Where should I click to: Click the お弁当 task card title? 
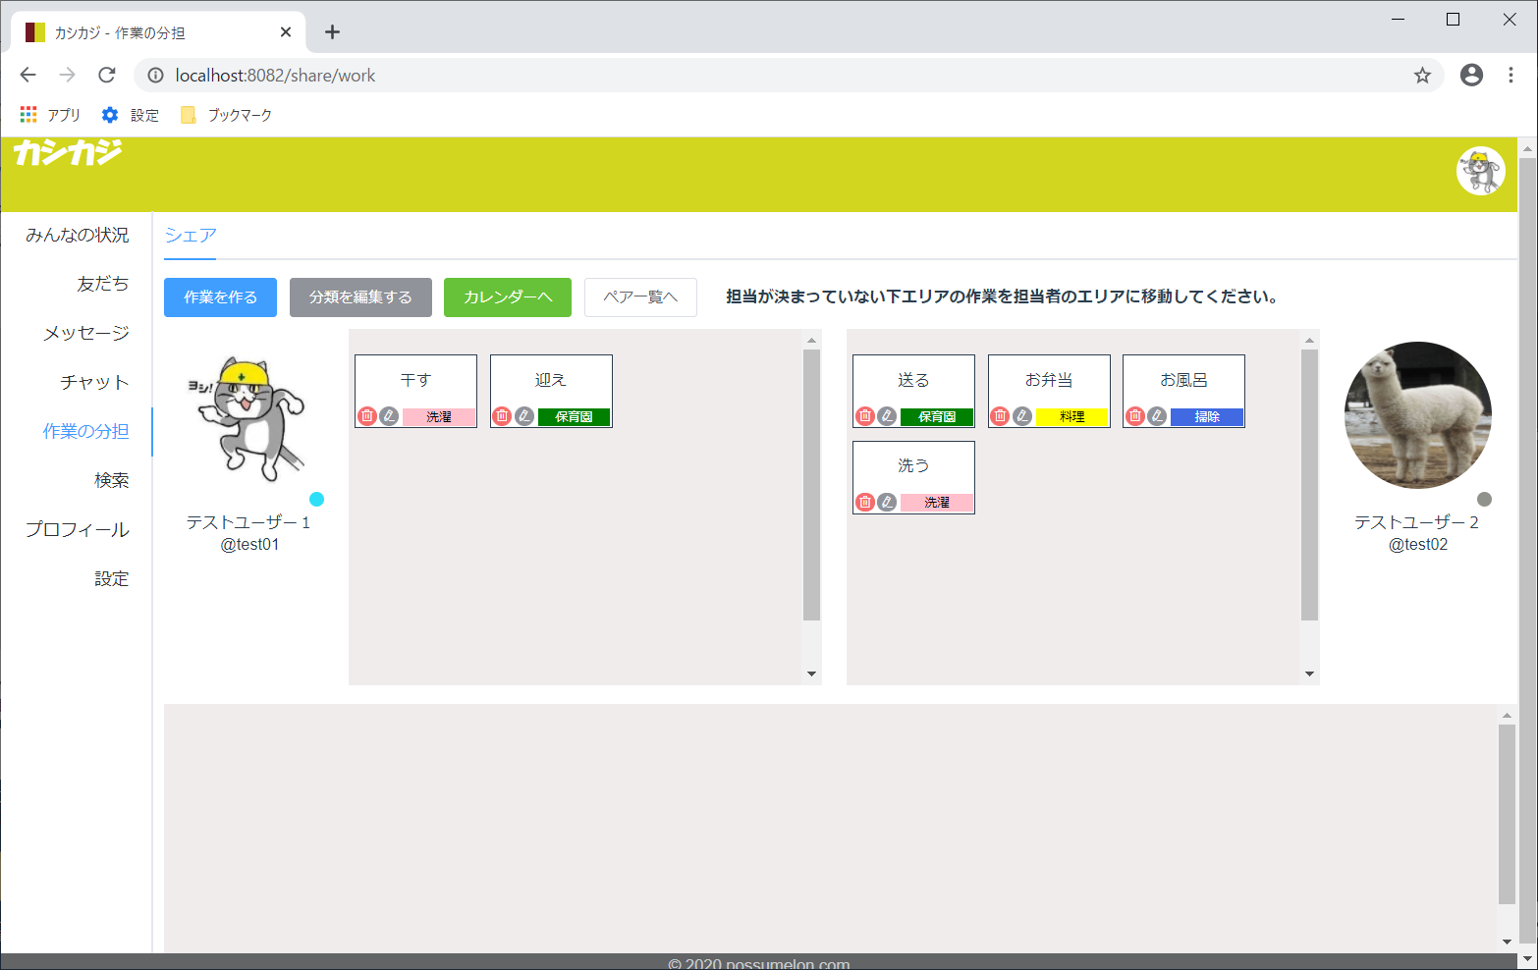[x=1049, y=380]
